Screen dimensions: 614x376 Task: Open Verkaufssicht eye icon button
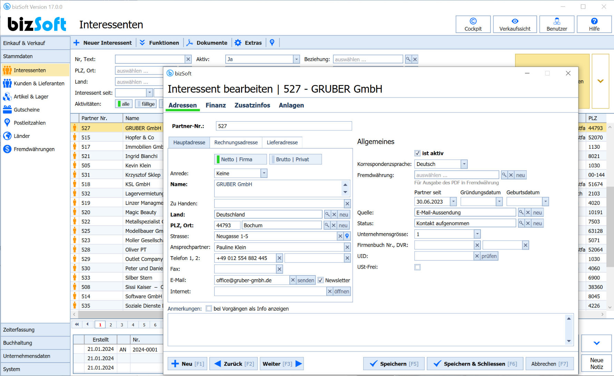[x=515, y=24]
